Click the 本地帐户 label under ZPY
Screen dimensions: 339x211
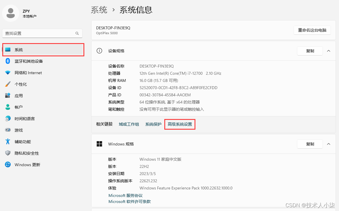(x=29, y=16)
